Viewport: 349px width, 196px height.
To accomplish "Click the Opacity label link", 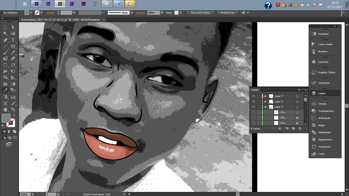I will pos(140,13).
